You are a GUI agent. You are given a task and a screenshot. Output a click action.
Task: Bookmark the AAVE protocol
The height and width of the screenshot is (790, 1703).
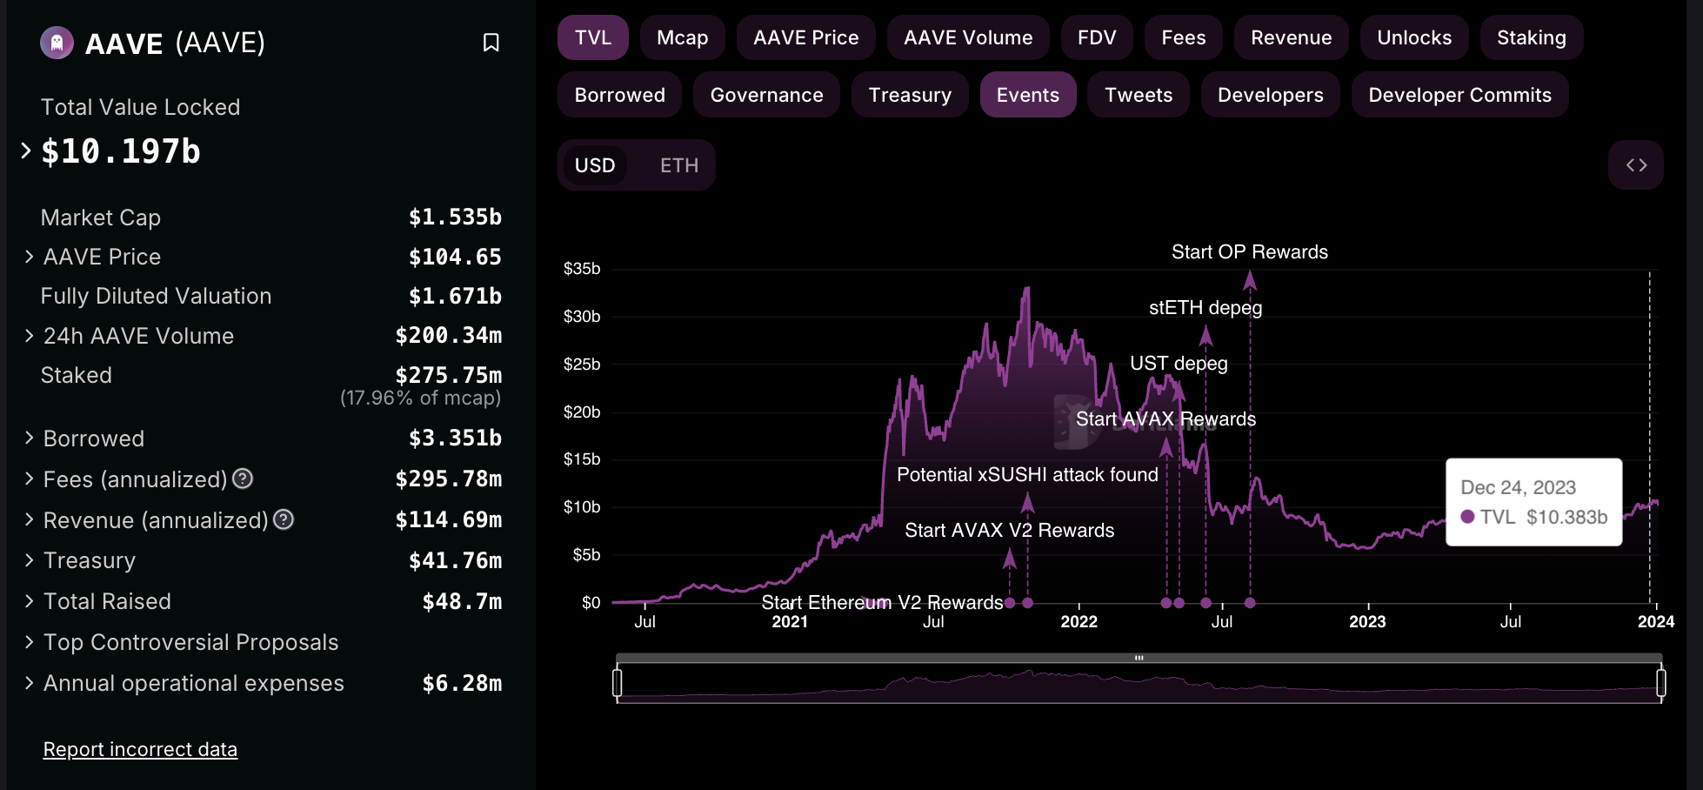tap(491, 43)
